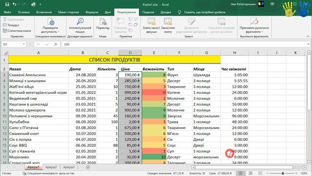
Task: Run Перевірити доступність check
Action: click(x=50, y=25)
